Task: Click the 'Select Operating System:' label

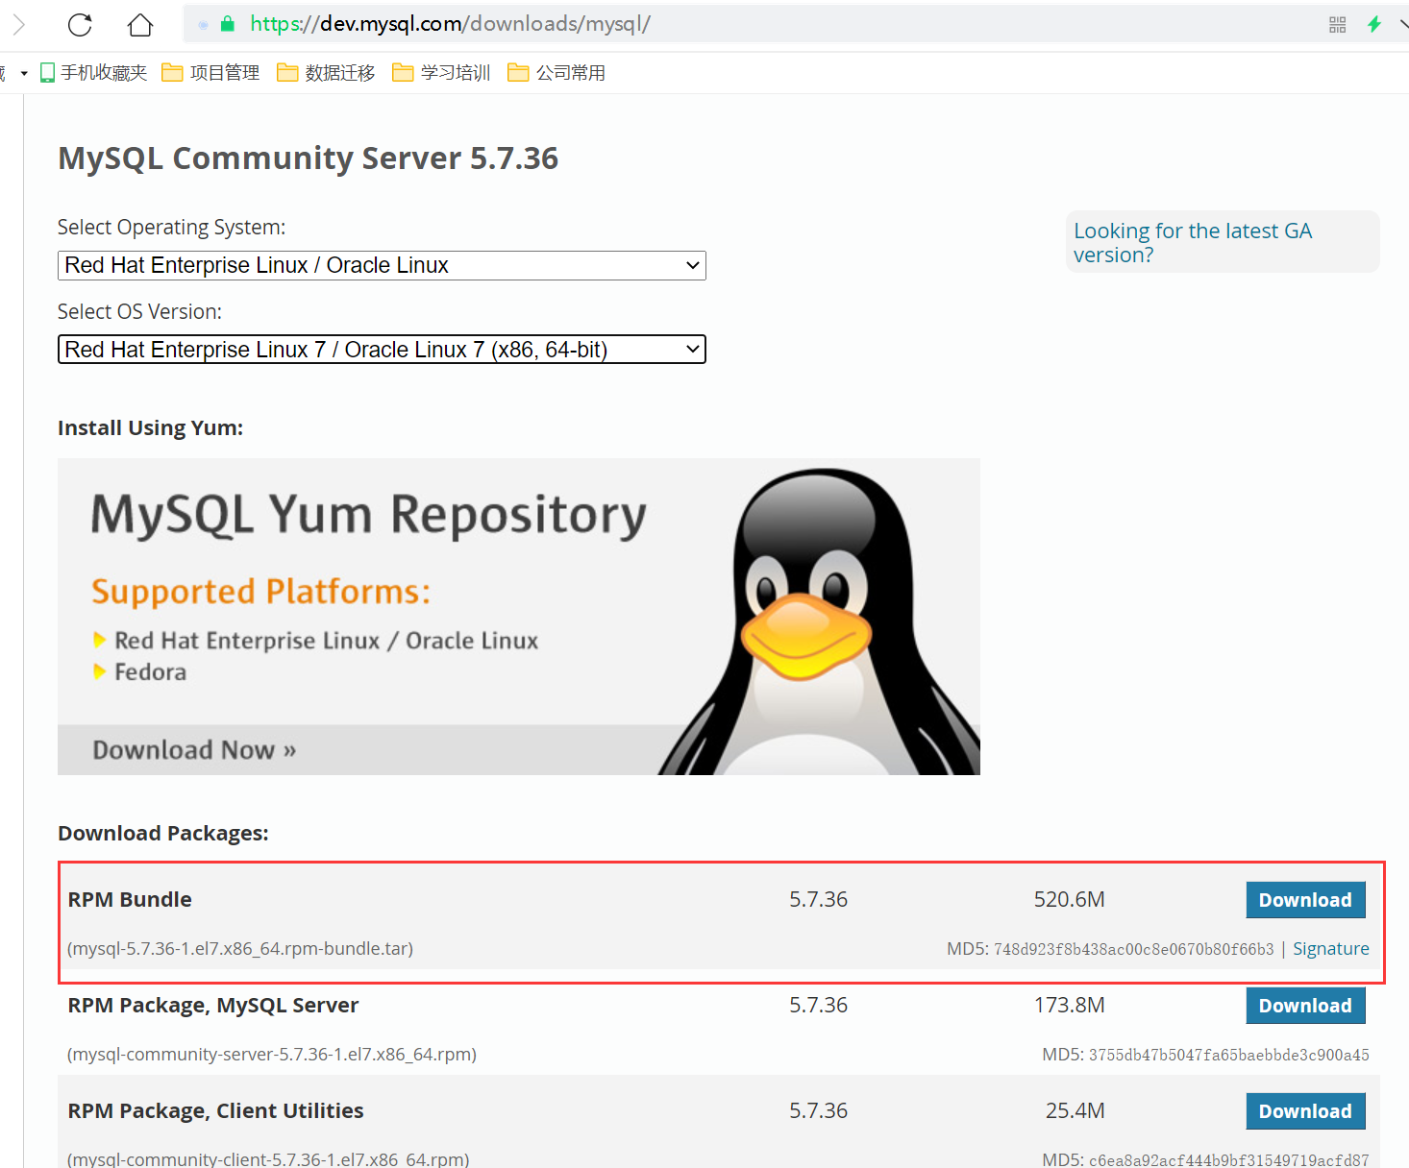Action: 172,228
